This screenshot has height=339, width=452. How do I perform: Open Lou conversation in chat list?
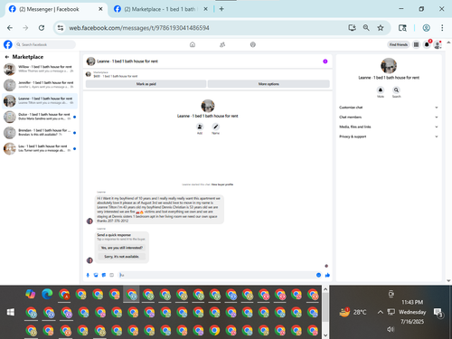pyautogui.click(x=40, y=148)
